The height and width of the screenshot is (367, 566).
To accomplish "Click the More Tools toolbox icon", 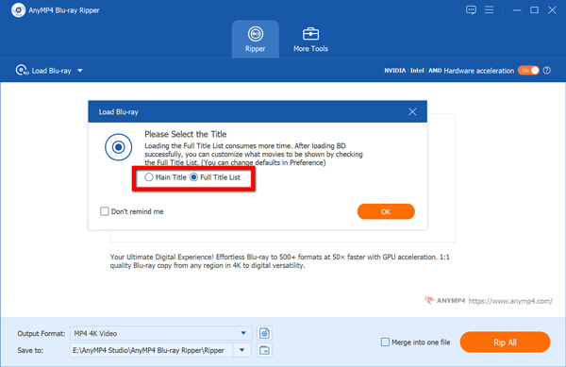I will pyautogui.click(x=310, y=34).
